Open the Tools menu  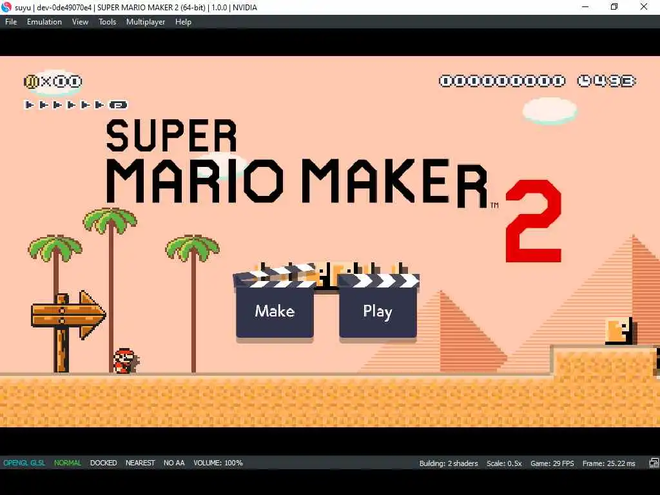107,22
